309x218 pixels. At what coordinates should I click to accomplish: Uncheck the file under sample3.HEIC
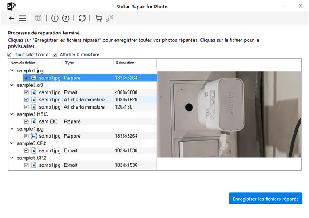[26, 121]
